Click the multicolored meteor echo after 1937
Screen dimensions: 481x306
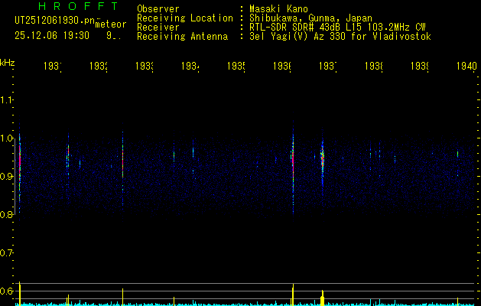coord(323,159)
